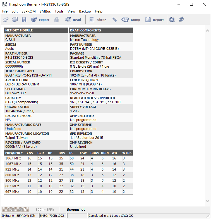Click the DDR4 SDRAM UDIMM architecture value

click(x=22, y=84)
